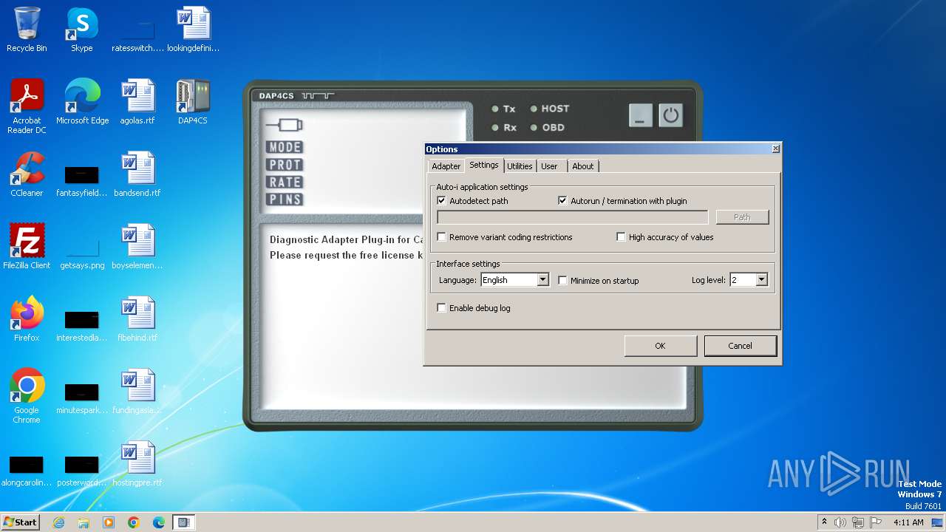Select the fundingasle document icon
The width and height of the screenshot is (946, 532).
137,392
